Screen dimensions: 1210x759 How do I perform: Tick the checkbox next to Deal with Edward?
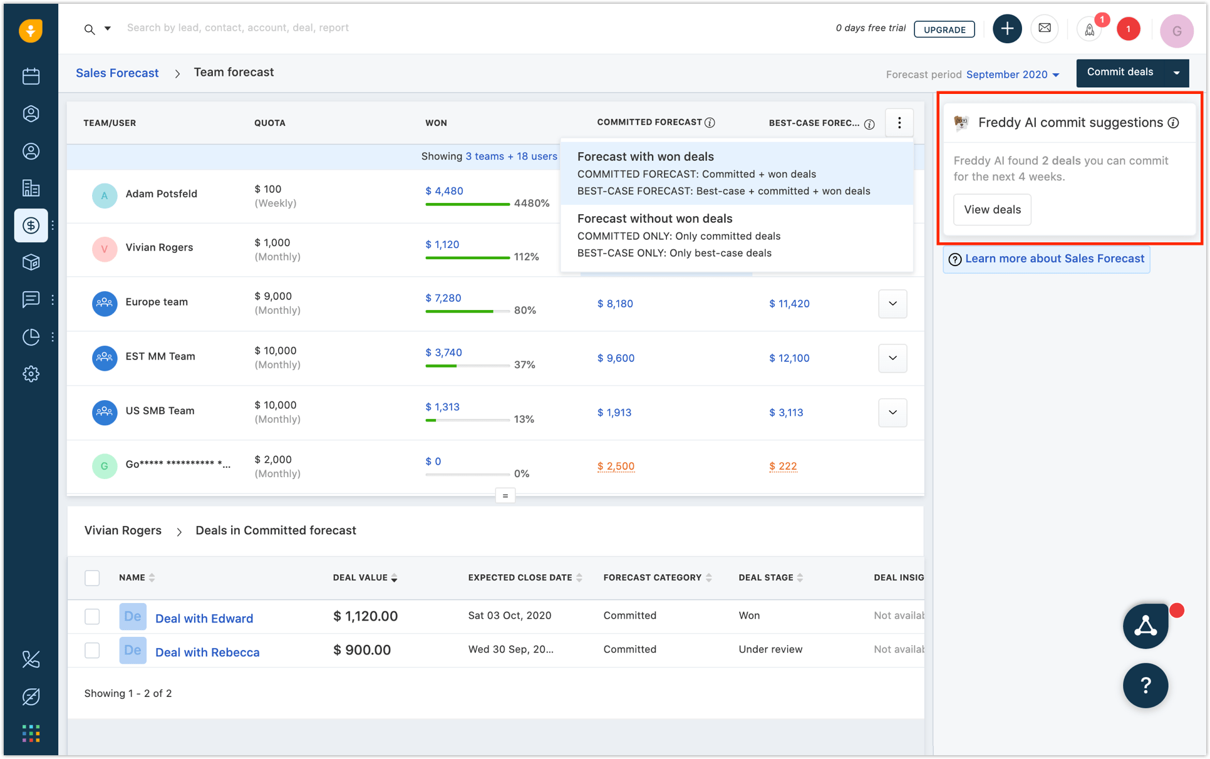coord(92,616)
